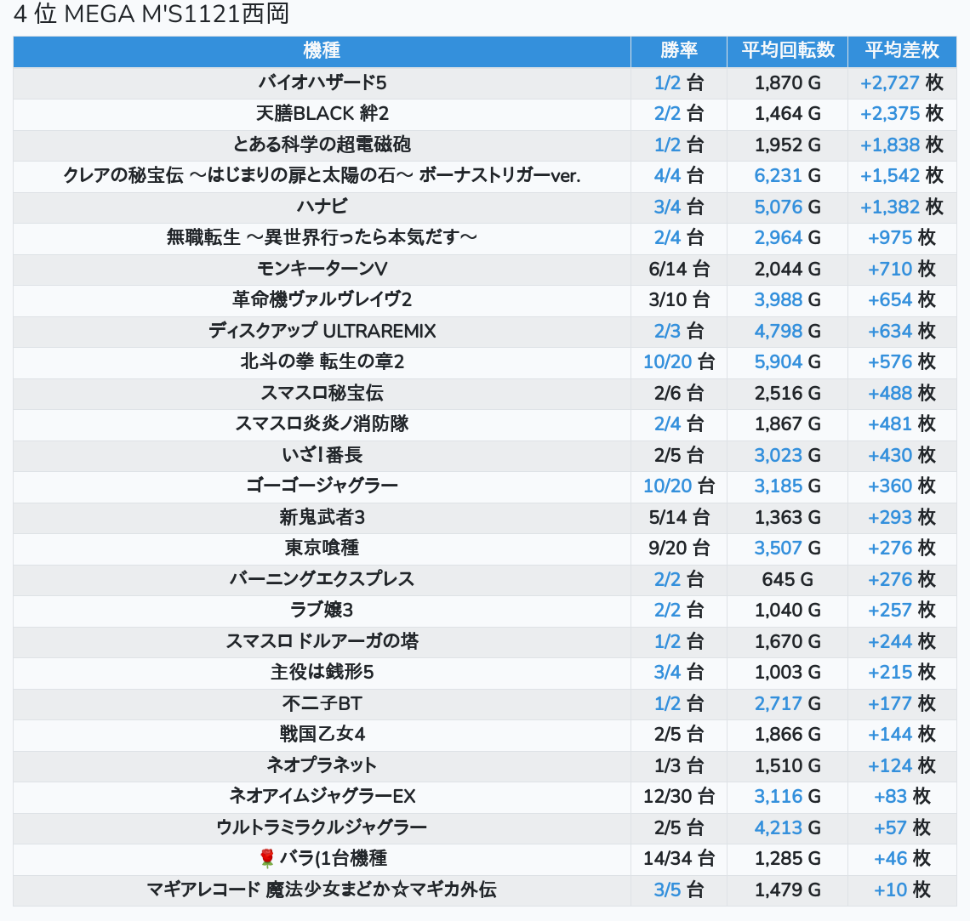Click the 6,231 G average spins value
970x921 pixels.
click(778, 176)
